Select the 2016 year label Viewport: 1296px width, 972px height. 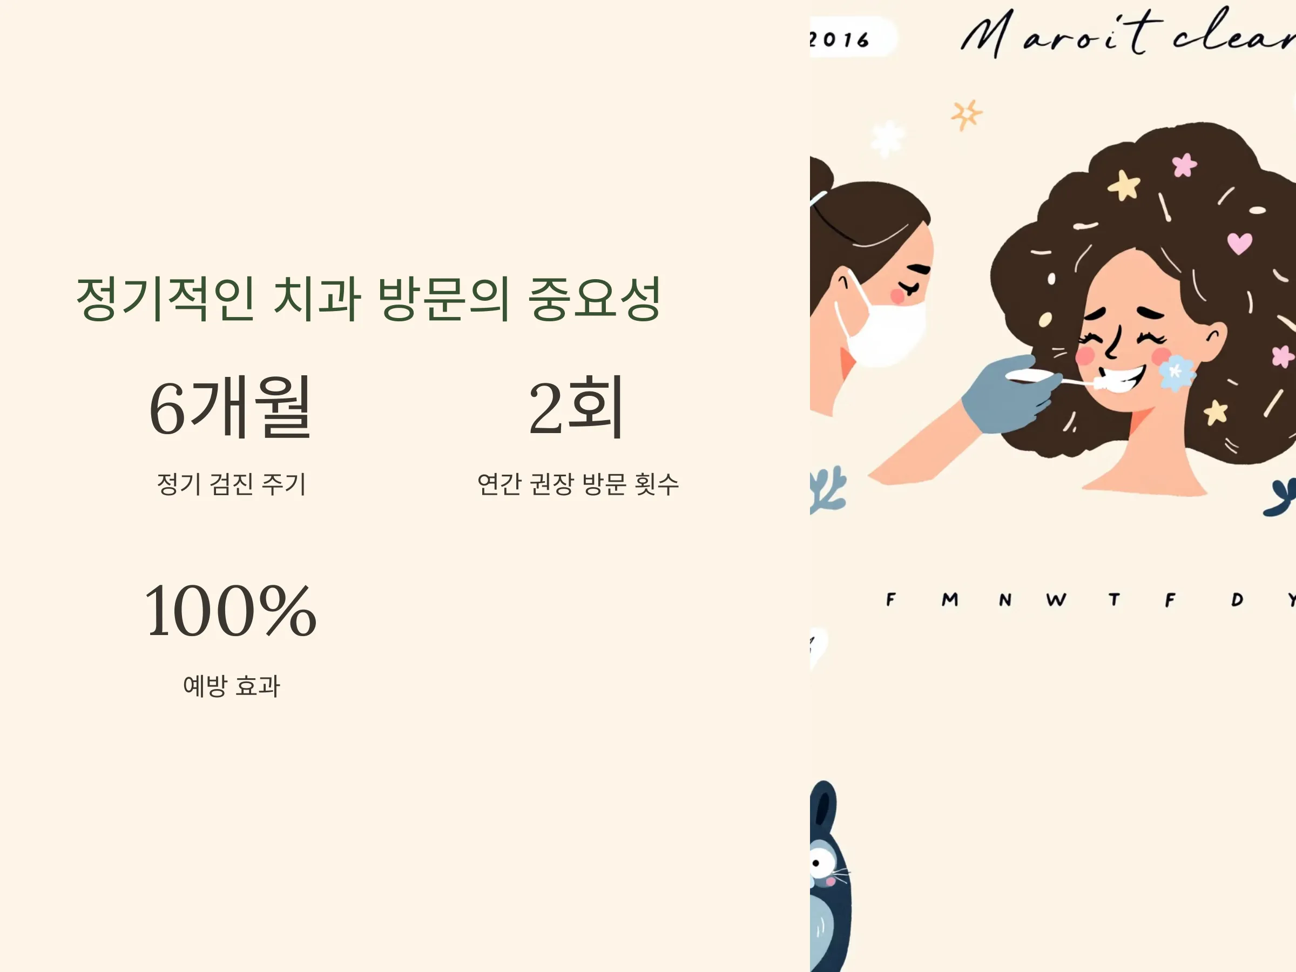click(840, 39)
